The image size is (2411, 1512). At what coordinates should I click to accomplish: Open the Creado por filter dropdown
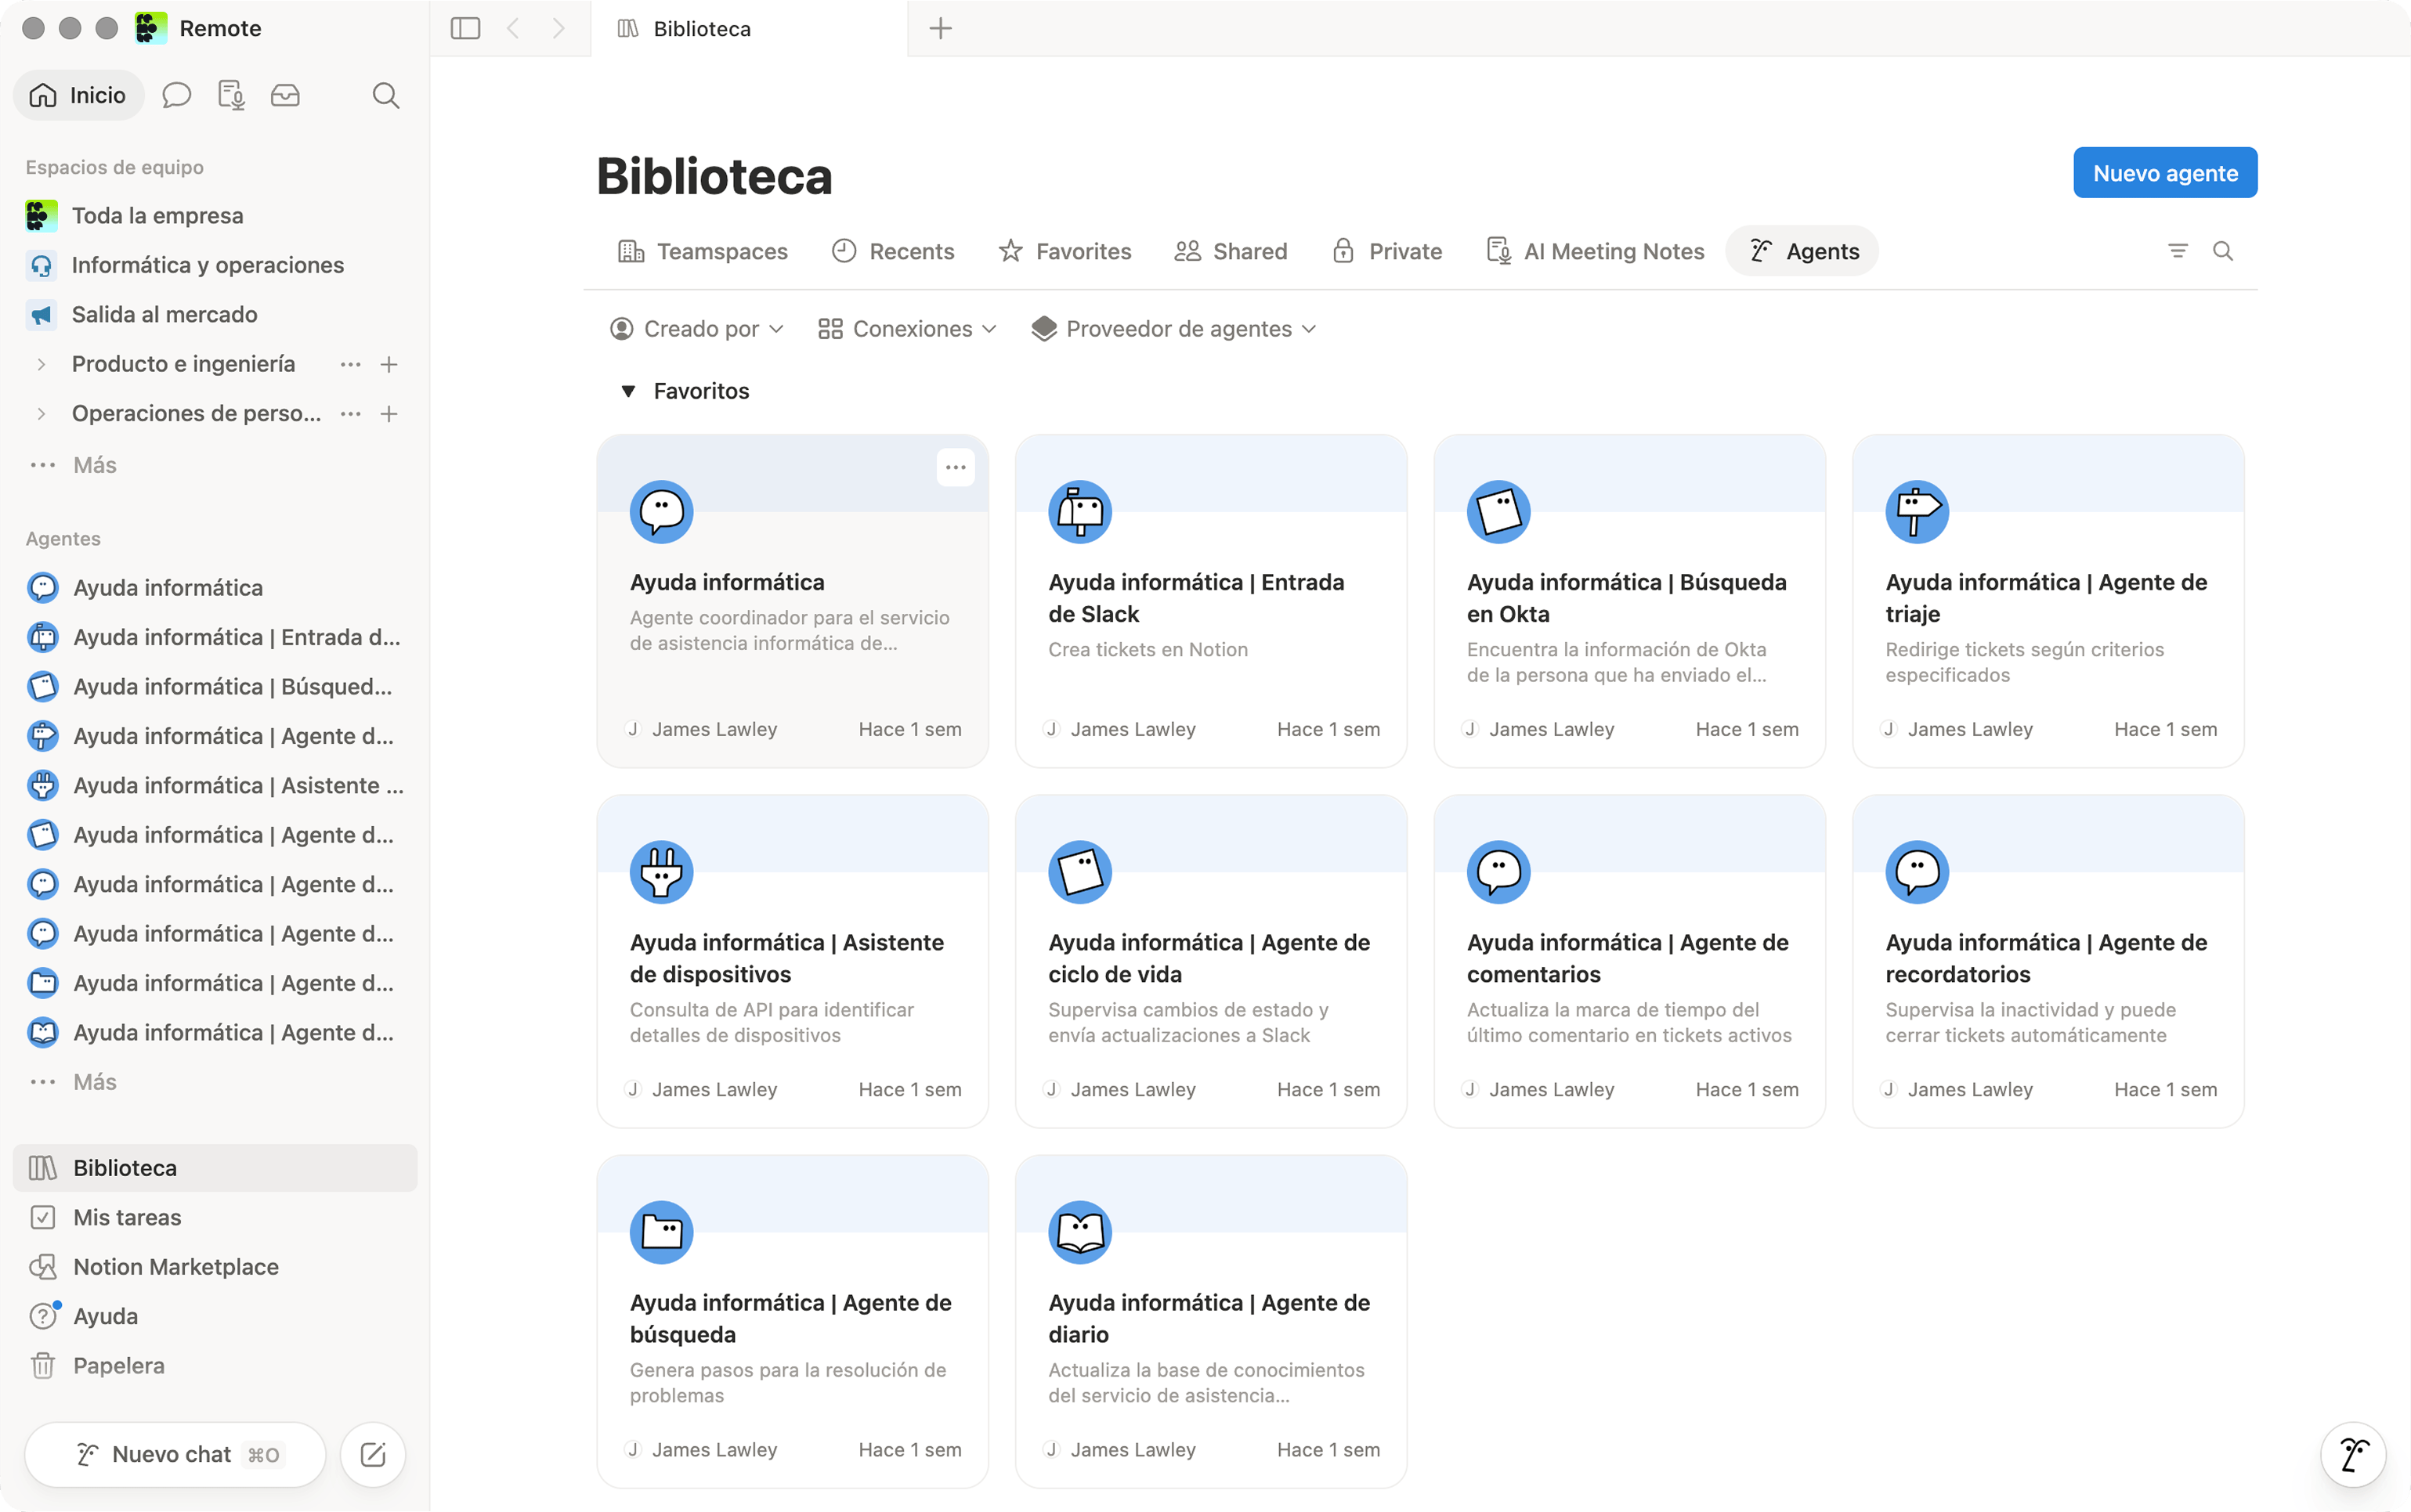697,329
